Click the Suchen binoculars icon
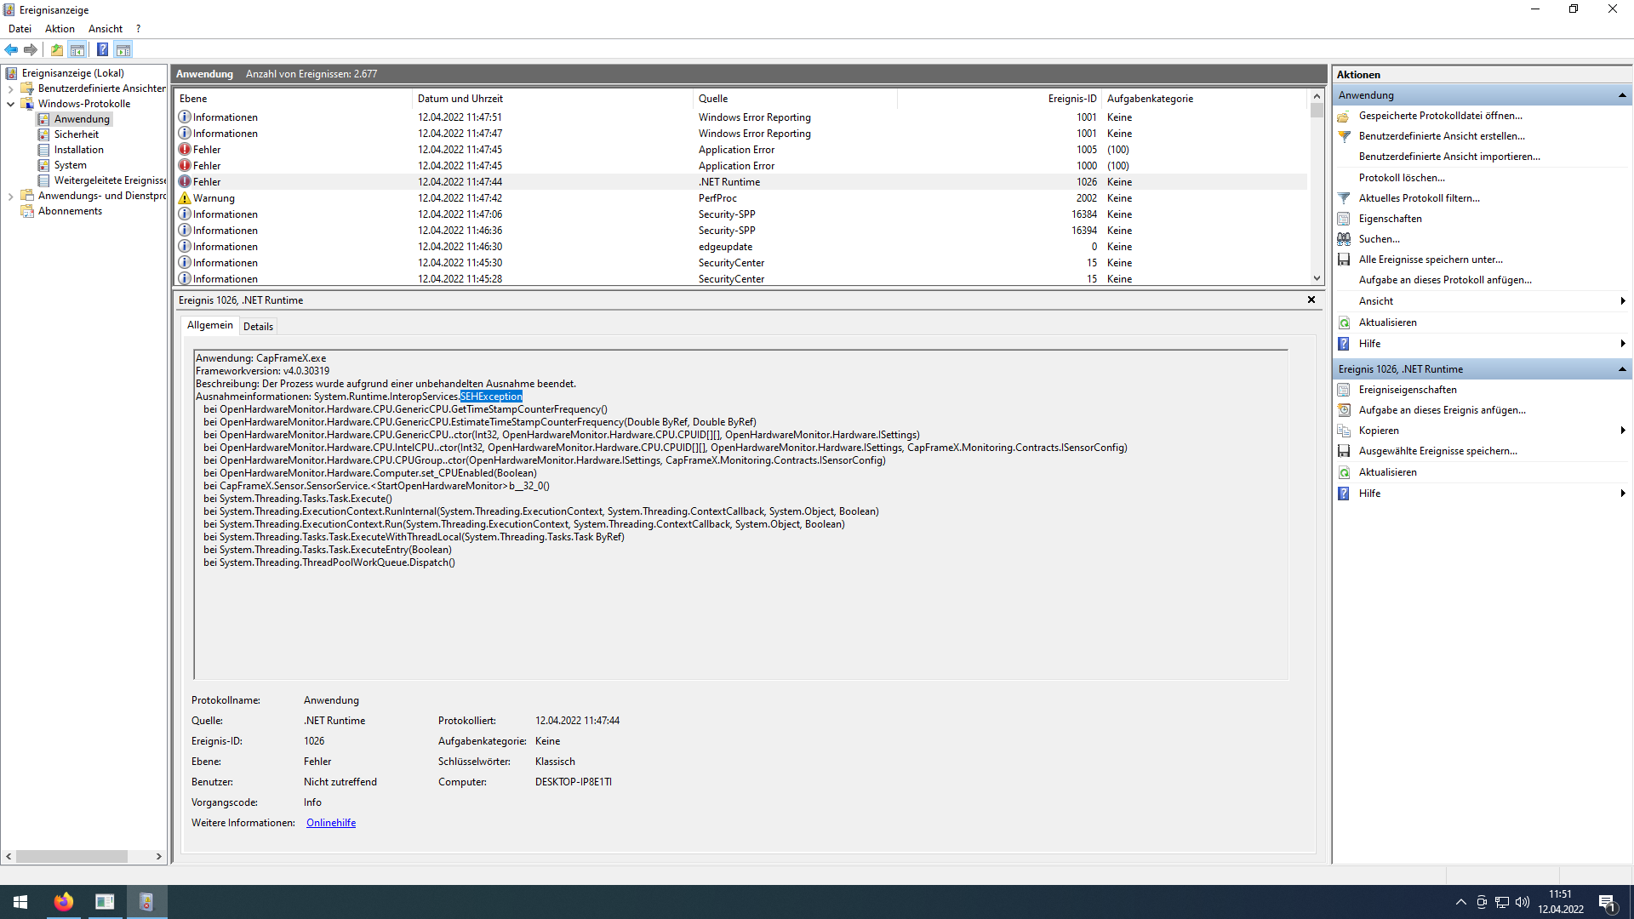Screen dimensions: 1634x919 [1344, 239]
